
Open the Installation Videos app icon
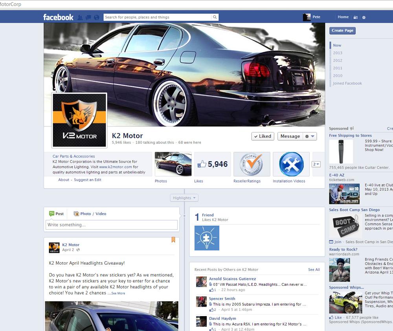(291, 164)
